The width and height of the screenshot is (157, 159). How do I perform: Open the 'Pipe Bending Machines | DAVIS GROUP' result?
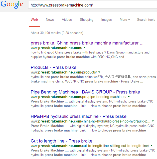click(x=85, y=92)
